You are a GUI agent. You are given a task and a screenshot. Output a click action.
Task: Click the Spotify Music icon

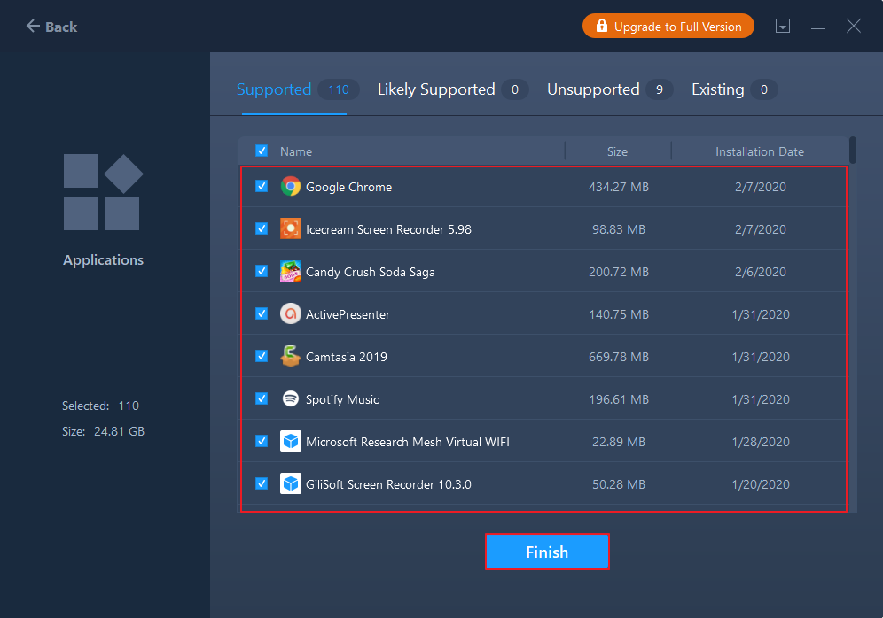(x=291, y=398)
